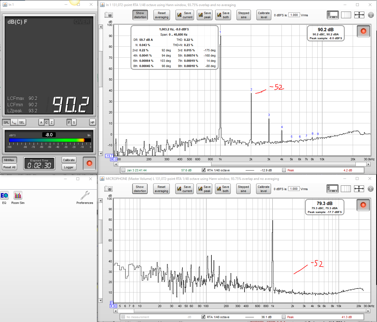The height and width of the screenshot is (322, 377).
Task: Click Stepped sine in upper RTA window
Action: tap(244, 15)
